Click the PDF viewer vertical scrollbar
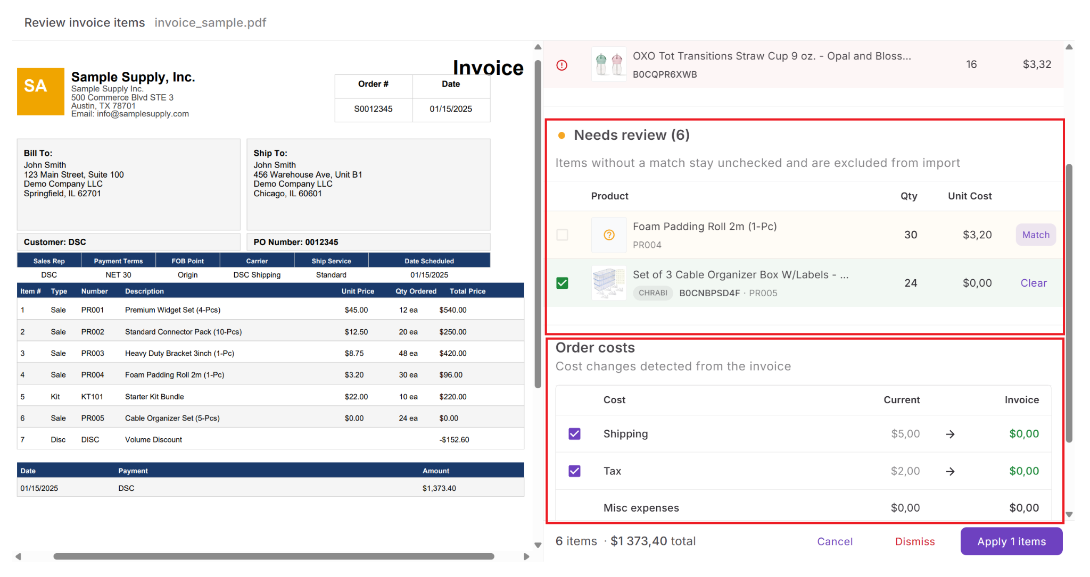 tap(538, 224)
